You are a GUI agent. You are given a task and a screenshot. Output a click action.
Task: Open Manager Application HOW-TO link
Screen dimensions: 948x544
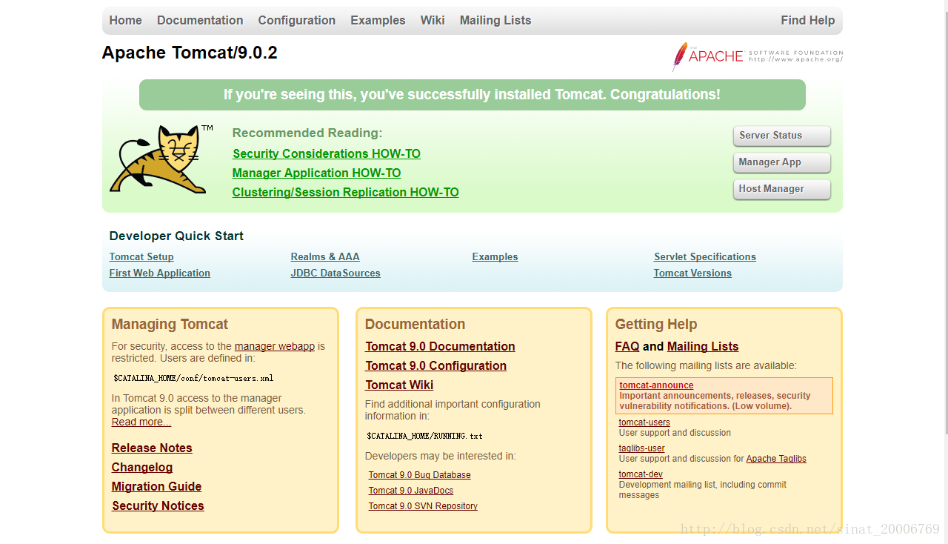tap(316, 173)
